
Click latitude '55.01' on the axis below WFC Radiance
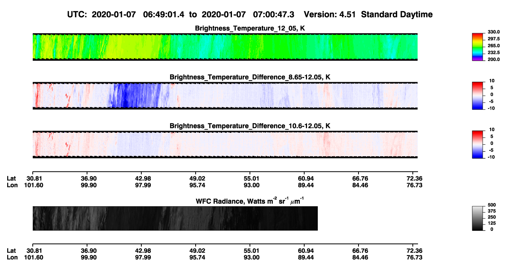tap(252, 251)
